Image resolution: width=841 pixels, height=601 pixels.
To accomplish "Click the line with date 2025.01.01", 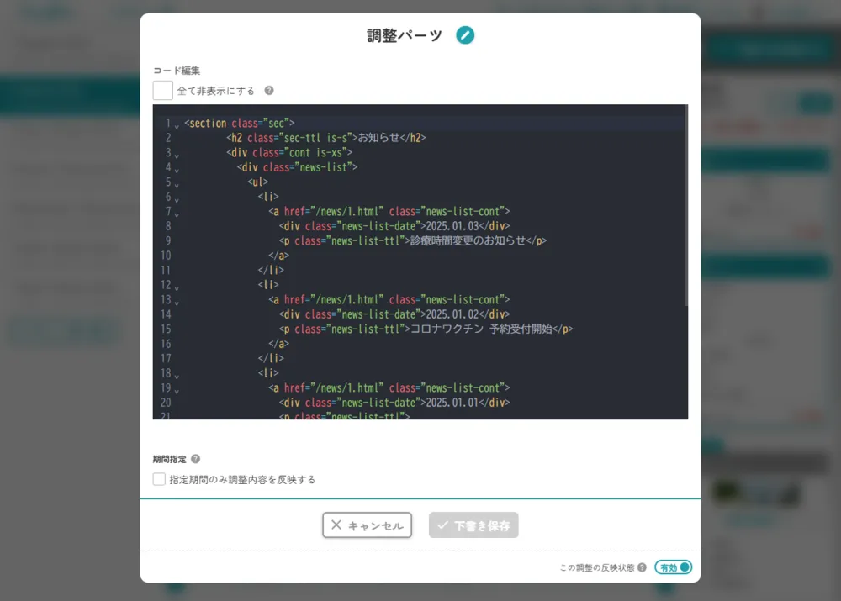I will pos(394,402).
